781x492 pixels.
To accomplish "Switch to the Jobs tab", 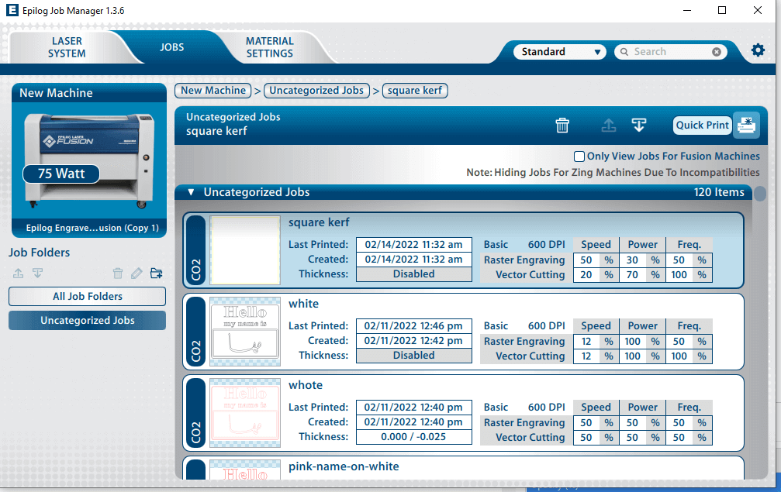I will tap(172, 47).
